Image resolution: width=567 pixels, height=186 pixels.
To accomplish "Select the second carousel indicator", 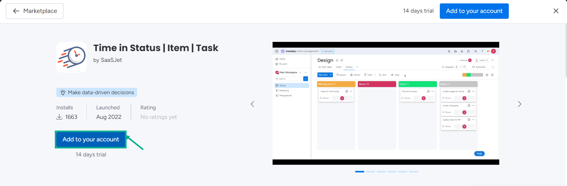I will (x=371, y=172).
